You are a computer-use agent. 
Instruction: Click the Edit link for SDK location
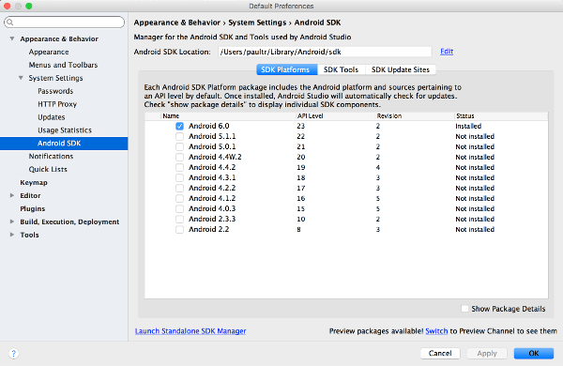click(447, 52)
